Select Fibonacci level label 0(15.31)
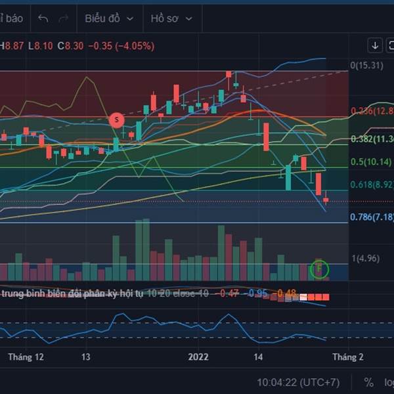This screenshot has height=394, width=394. click(366, 66)
